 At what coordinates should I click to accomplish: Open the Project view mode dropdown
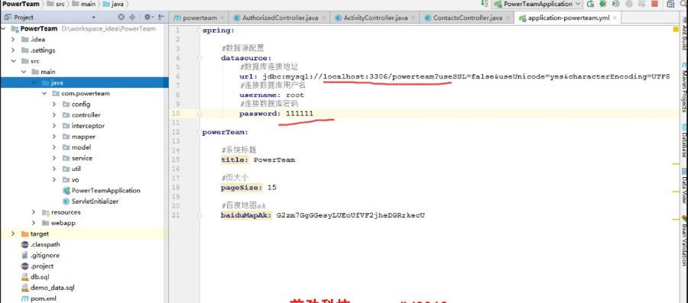(x=93, y=18)
